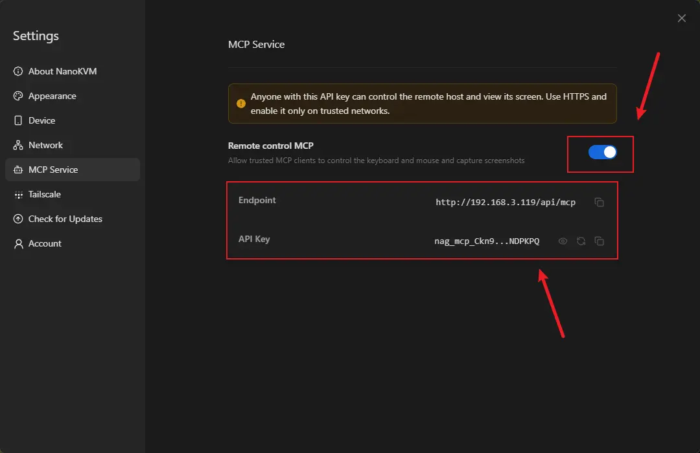Regenerate the API Key

pos(581,241)
